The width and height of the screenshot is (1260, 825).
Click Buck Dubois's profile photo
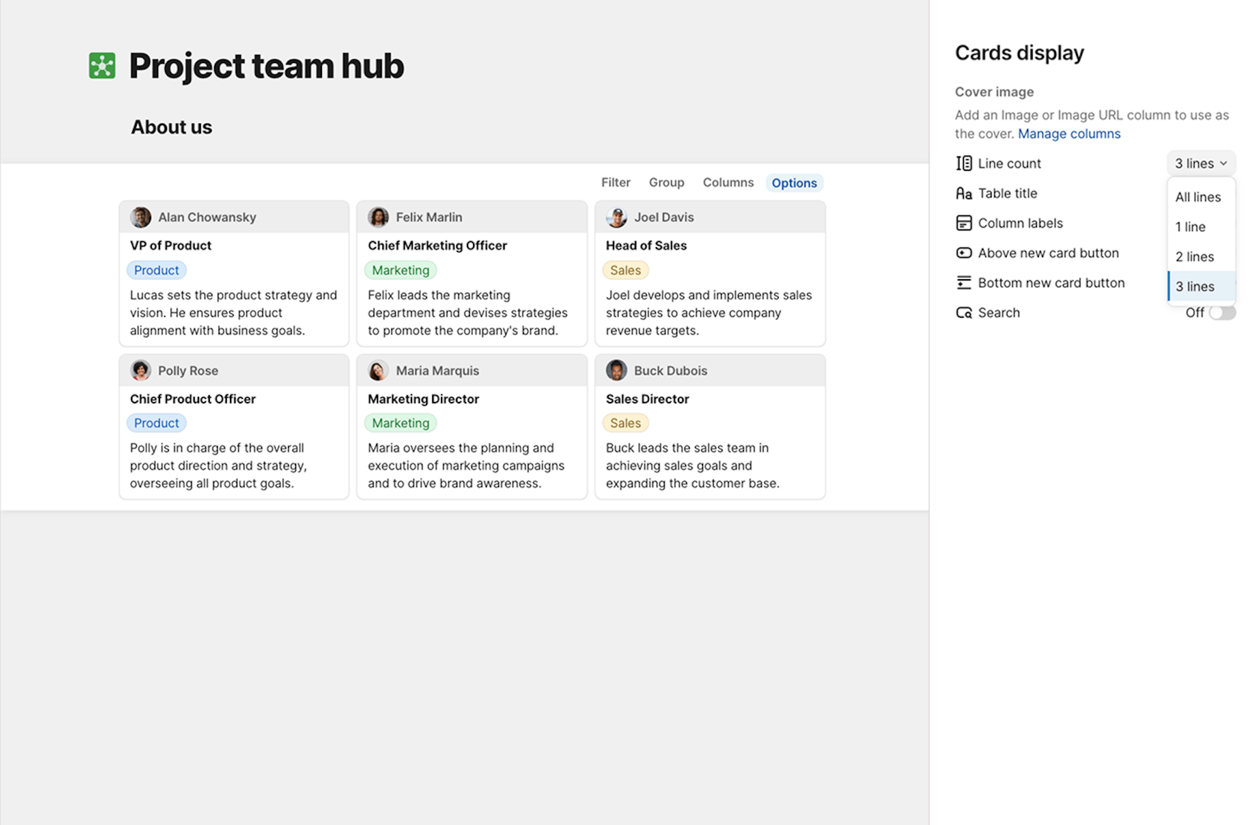tap(616, 371)
